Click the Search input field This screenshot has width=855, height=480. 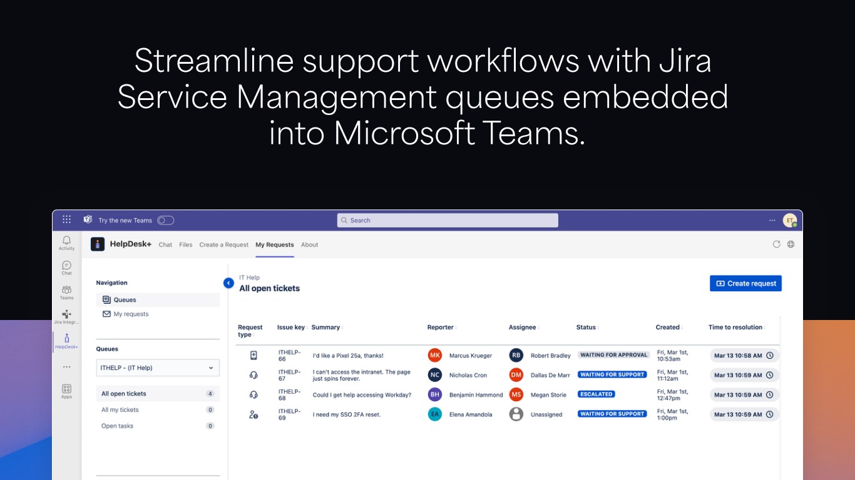pos(448,220)
